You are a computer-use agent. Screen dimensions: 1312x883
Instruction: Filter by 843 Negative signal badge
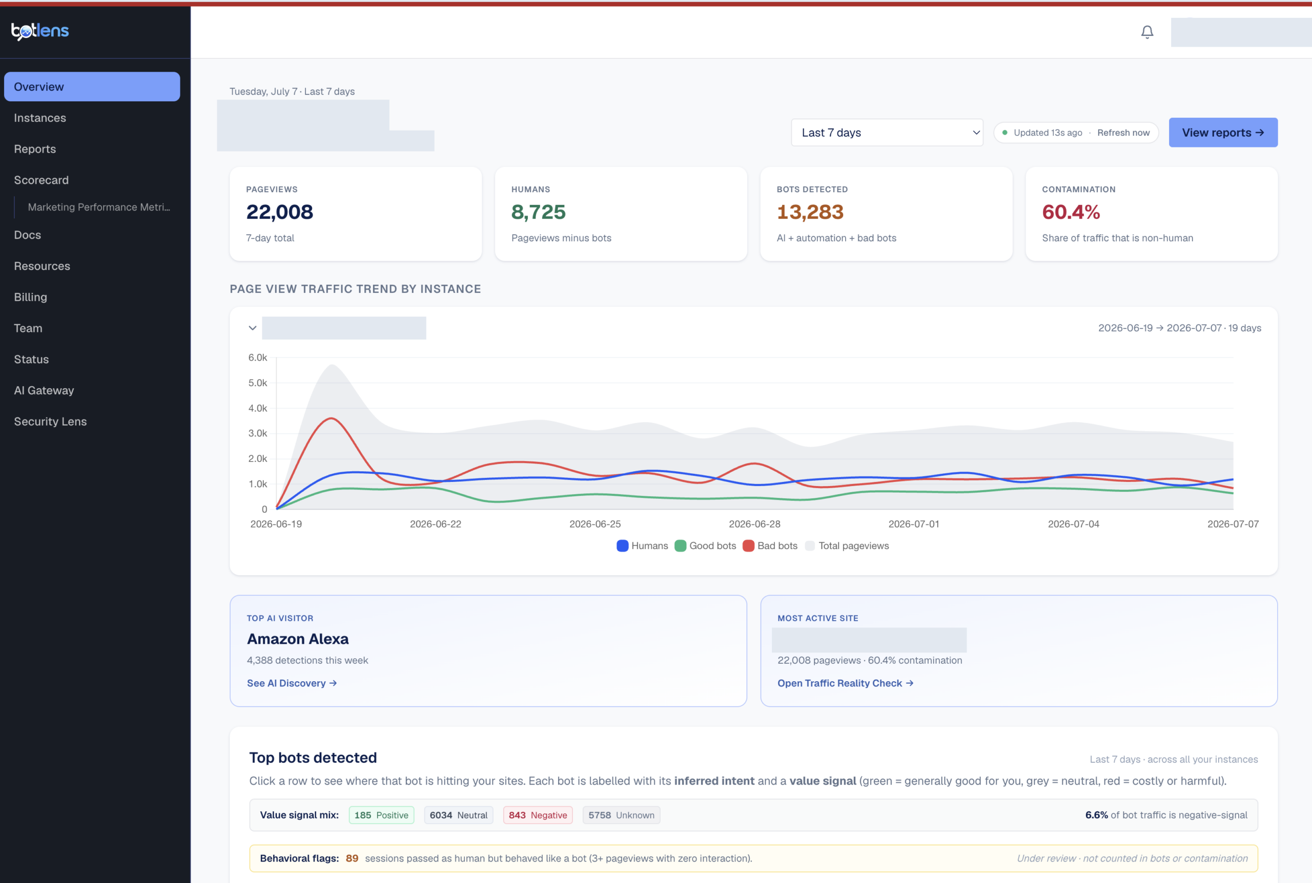point(538,815)
